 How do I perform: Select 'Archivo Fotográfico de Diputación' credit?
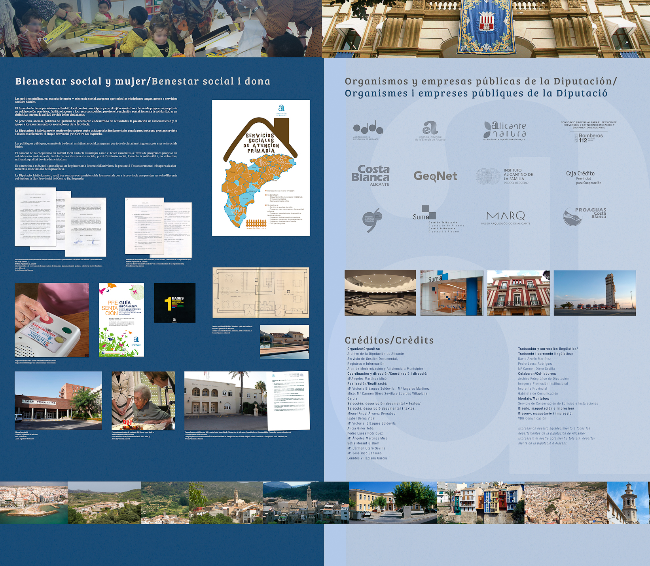click(543, 379)
